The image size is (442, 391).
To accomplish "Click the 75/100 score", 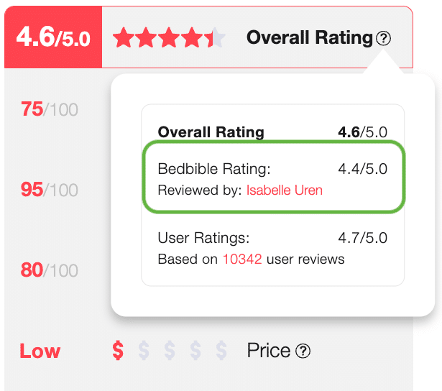I will 50,110.
